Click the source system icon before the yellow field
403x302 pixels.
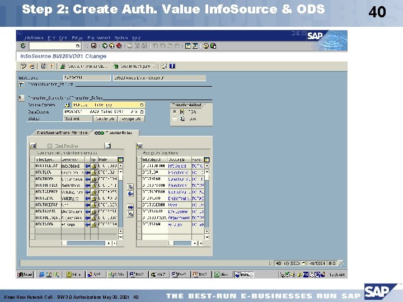67,105
